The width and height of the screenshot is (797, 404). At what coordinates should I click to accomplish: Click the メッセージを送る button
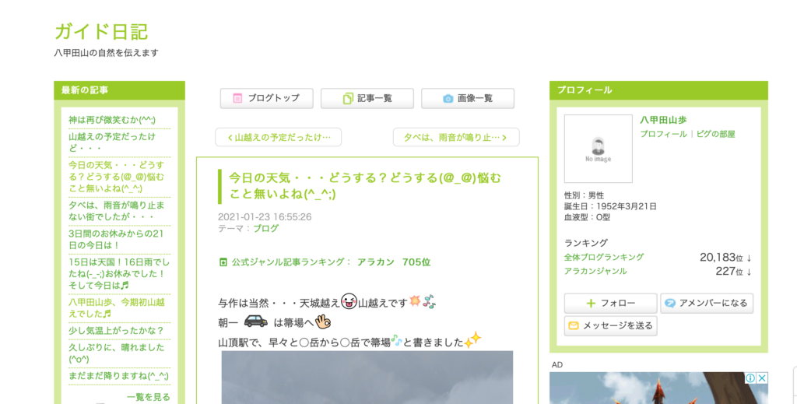click(x=610, y=325)
